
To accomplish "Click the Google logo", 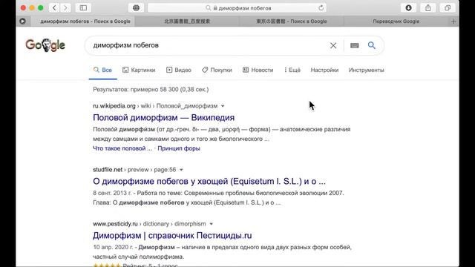I will tap(45, 45).
